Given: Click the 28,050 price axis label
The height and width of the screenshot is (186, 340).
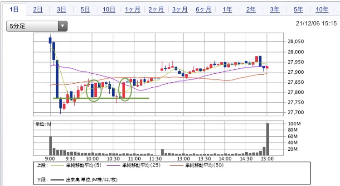Looking at the screenshot, I should pos(296,41).
